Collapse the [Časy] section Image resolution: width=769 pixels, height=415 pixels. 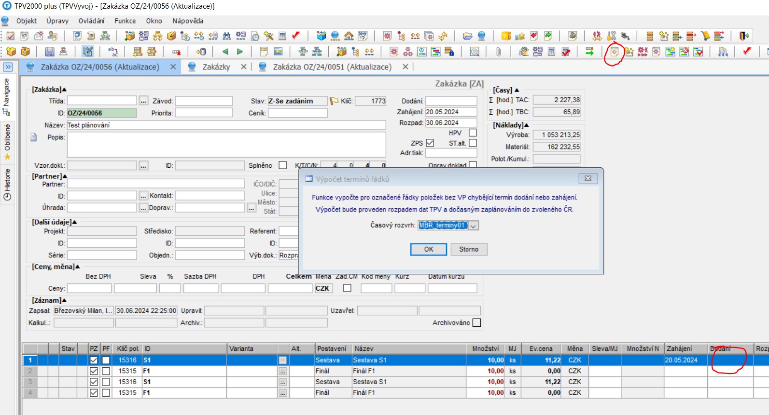[517, 90]
